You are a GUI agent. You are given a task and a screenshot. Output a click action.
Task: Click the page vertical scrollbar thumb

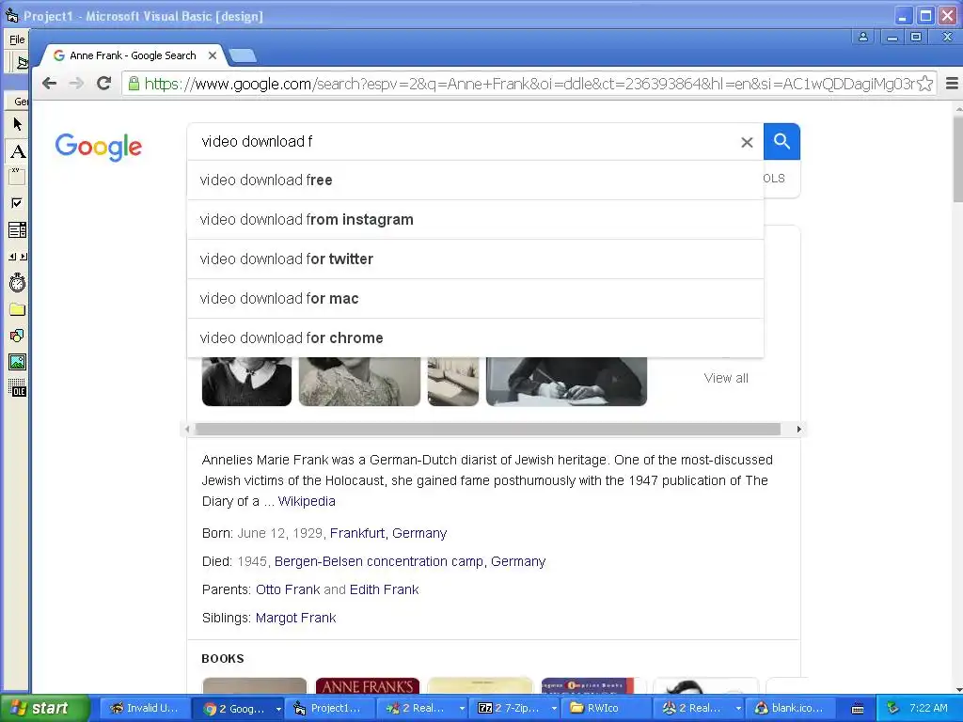(x=958, y=158)
